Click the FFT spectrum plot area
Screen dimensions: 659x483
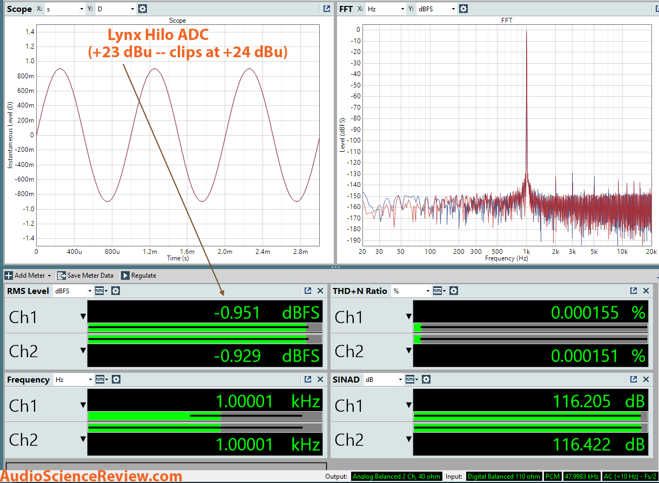pyautogui.click(x=507, y=135)
